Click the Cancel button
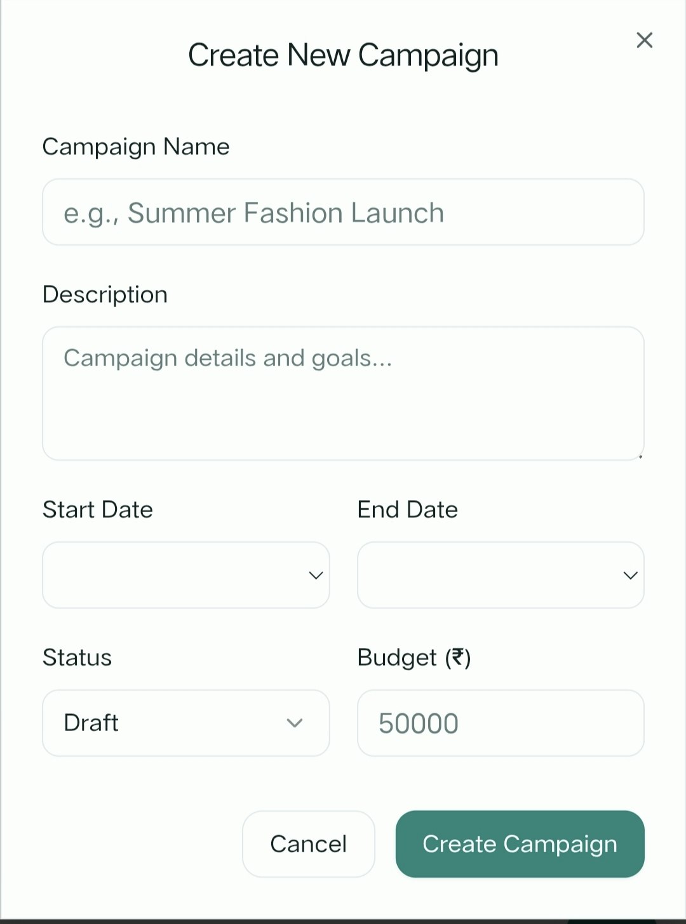 tap(308, 844)
